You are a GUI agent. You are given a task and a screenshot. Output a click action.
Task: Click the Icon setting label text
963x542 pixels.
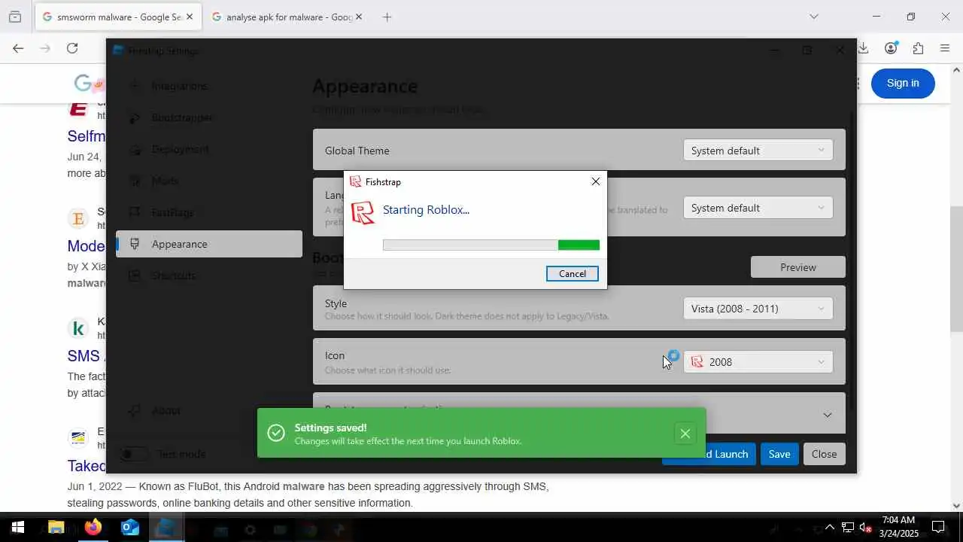[335, 355]
